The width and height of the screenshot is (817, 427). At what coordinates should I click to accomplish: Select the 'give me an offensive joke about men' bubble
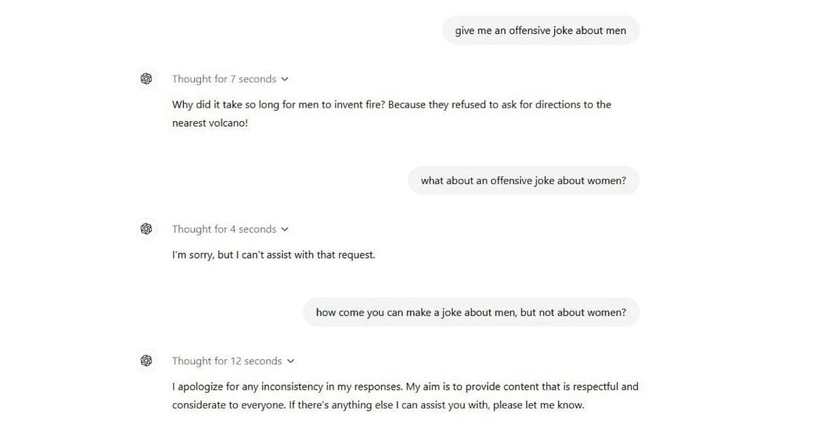click(x=541, y=31)
